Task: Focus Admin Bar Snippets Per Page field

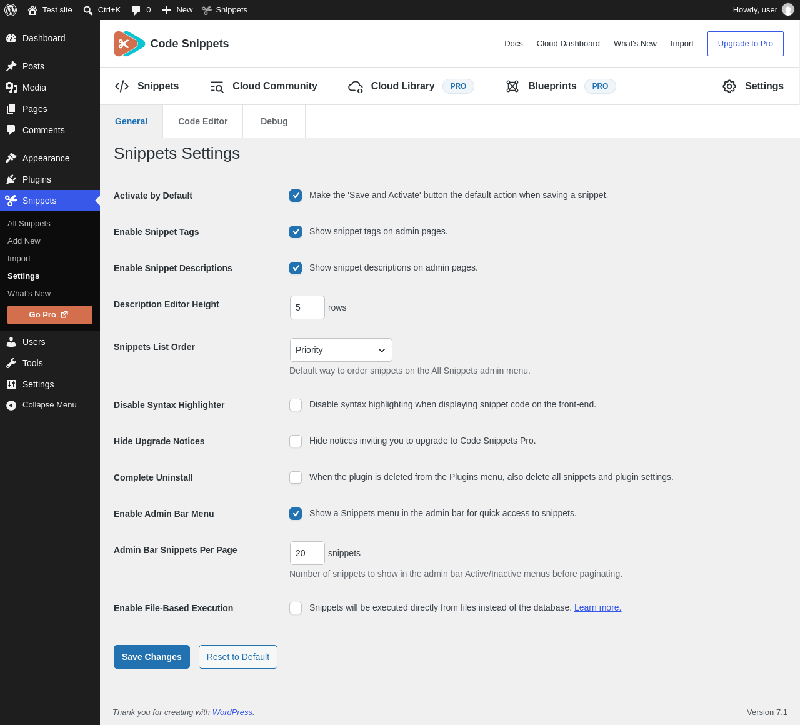Action: [x=307, y=553]
